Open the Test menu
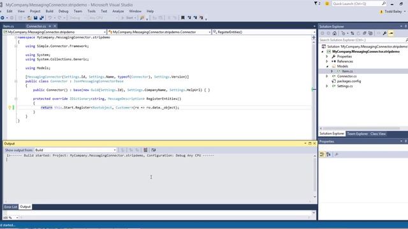This screenshot has height=229, width=408. pyautogui.click(x=104, y=11)
